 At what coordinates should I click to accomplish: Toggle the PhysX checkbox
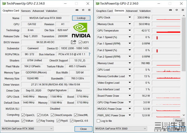tap(58, 121)
